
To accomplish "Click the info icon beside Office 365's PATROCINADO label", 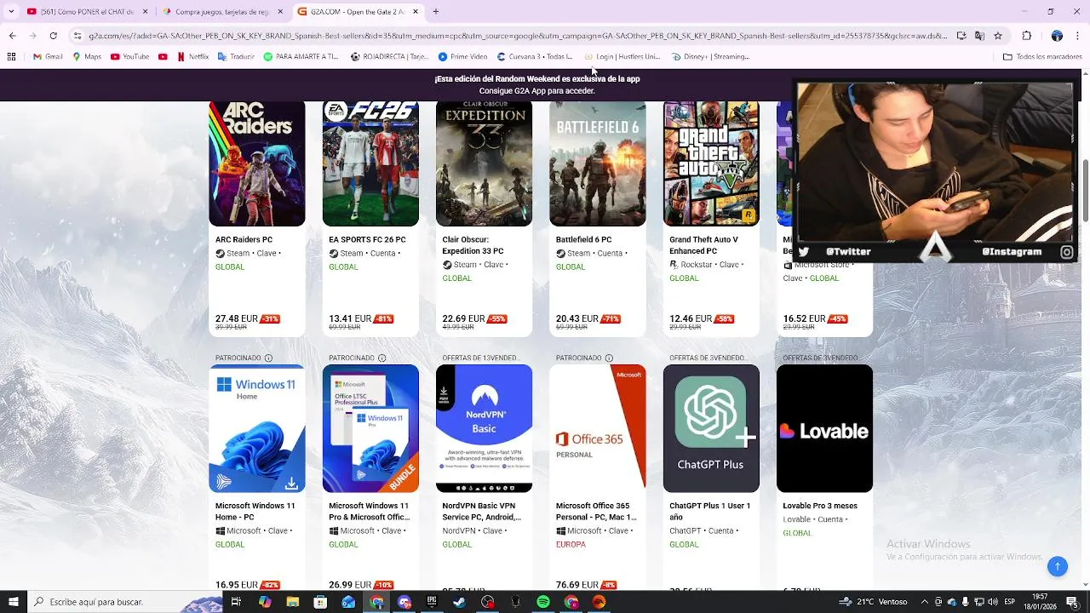I will coord(609,358).
